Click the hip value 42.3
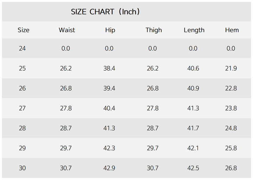Image resolution: width=253 pixels, height=180 pixels. click(x=109, y=148)
